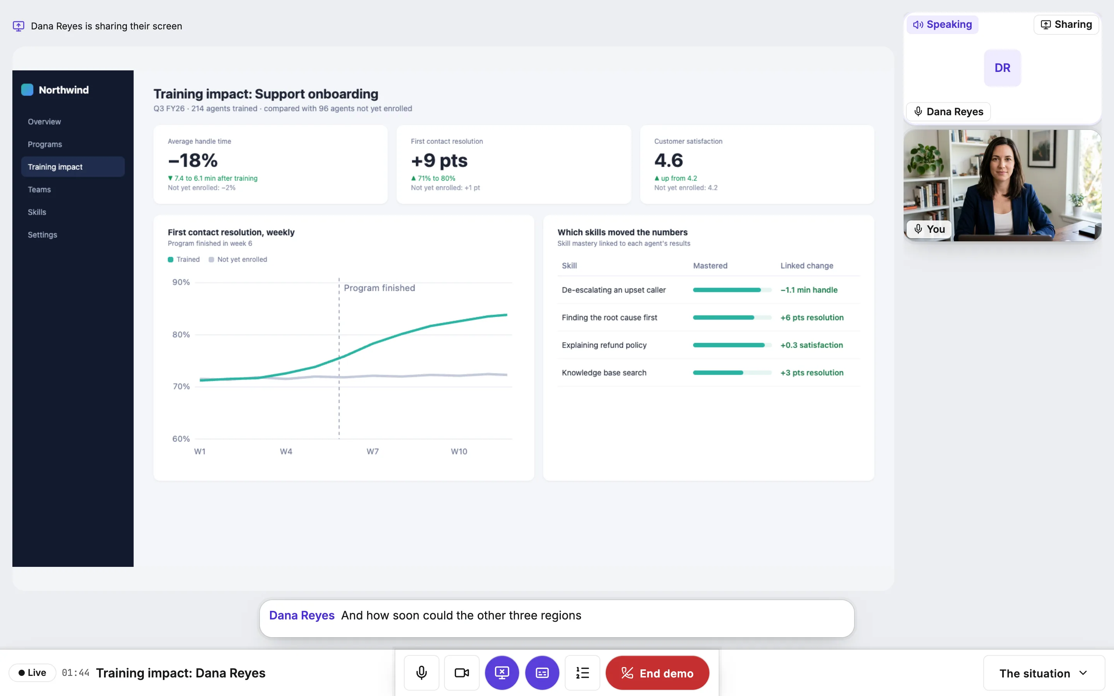Click the Not yet enrolled legend swatch
This screenshot has width=1114, height=696.
coord(211,259)
